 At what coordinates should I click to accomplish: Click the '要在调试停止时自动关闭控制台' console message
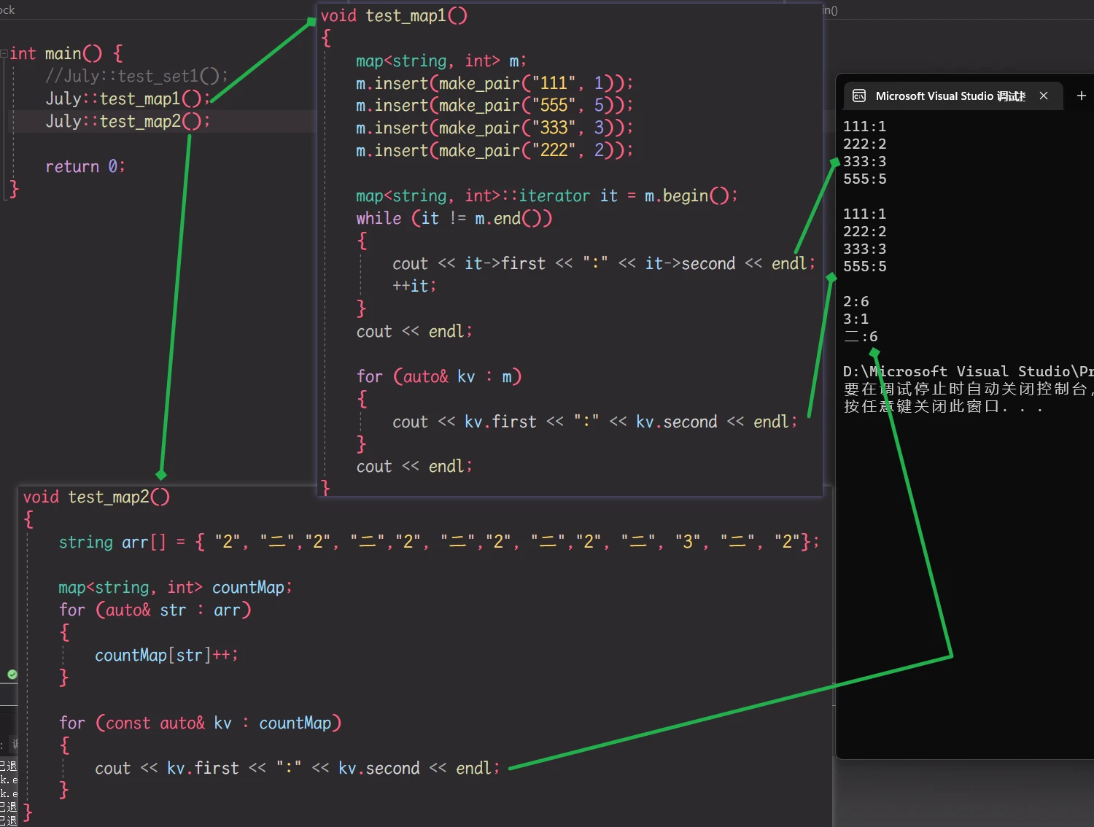click(x=969, y=389)
